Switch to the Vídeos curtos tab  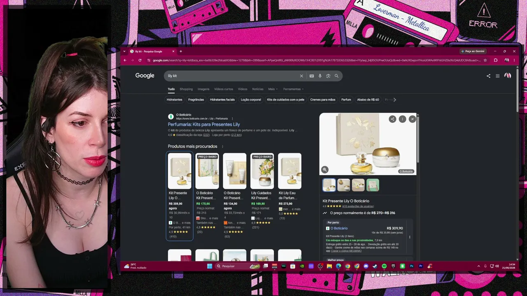click(x=224, y=89)
